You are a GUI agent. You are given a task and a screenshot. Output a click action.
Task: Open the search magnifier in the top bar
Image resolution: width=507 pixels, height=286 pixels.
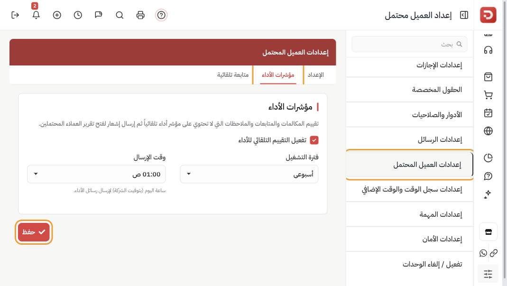pyautogui.click(x=120, y=15)
